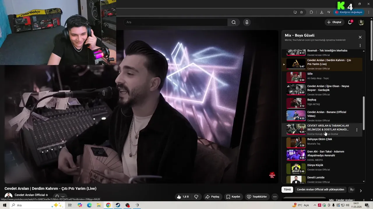This screenshot has height=209, width=373.
Task: Click Kimliğinizi doğrulayın profile button
Action: click(349, 12)
